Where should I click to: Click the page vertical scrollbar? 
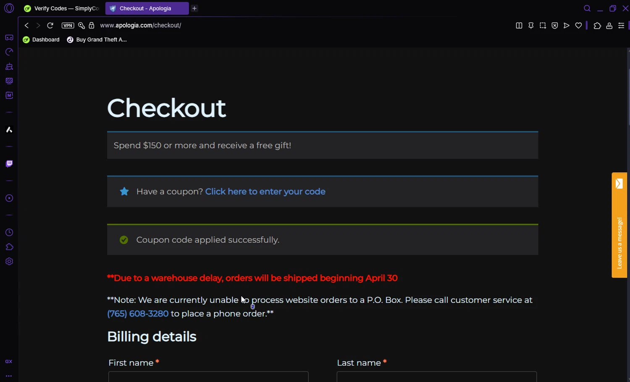(628, 96)
